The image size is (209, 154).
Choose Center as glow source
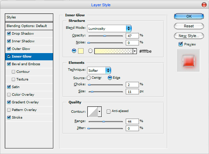click(x=88, y=78)
